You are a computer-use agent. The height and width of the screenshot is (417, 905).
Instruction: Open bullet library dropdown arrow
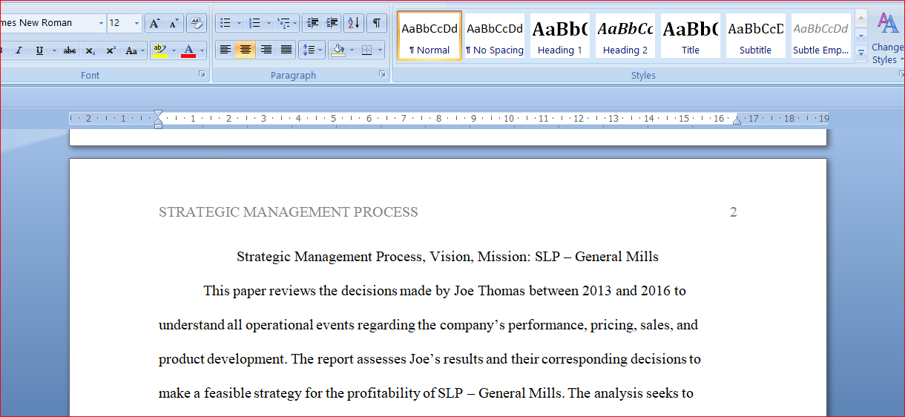pos(239,23)
